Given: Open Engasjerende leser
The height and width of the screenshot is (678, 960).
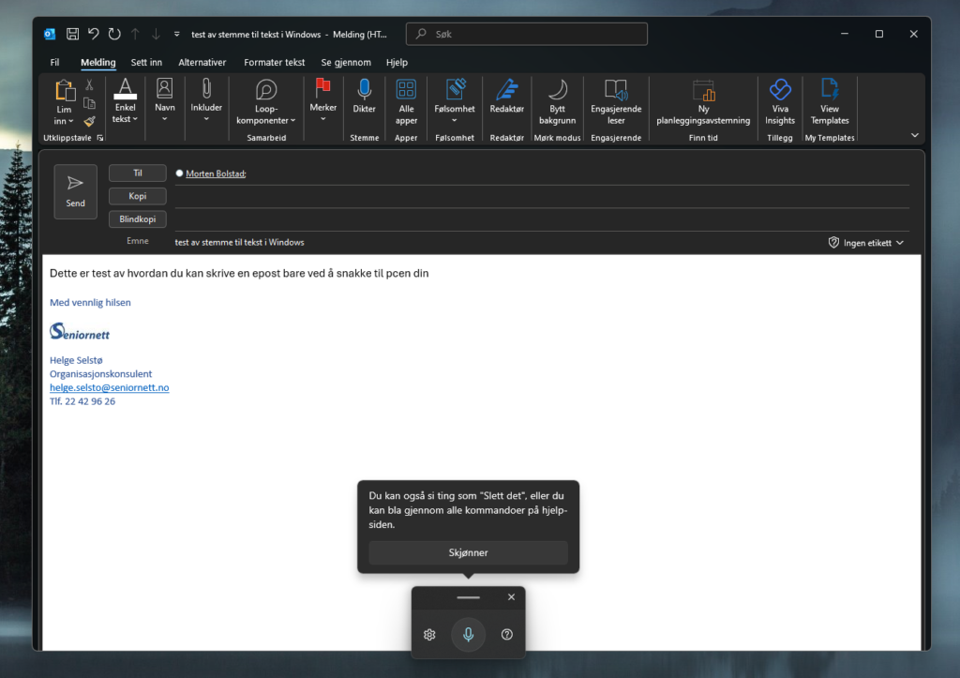Looking at the screenshot, I should tap(615, 91).
